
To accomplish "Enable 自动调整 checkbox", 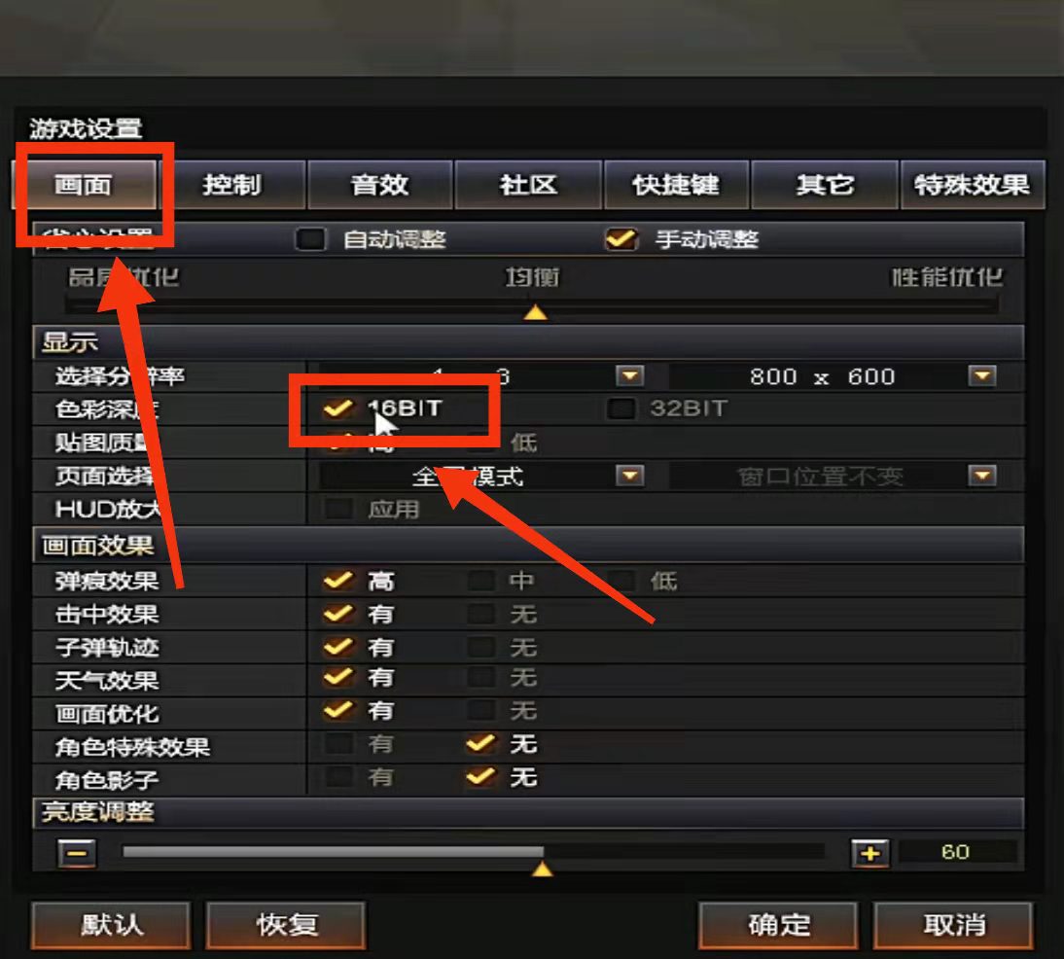I will coord(311,239).
